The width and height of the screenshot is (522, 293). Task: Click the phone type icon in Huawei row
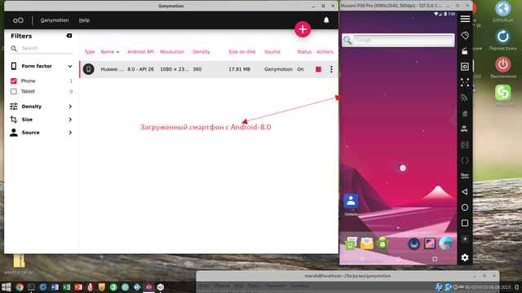[89, 69]
